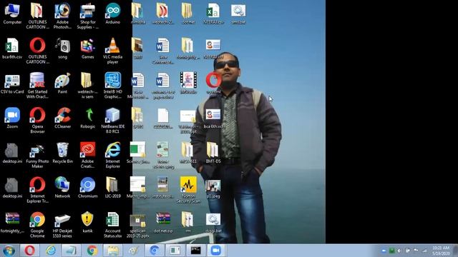
Task: Launch NetBeans IDE 8.0 RC1
Action: (113, 120)
